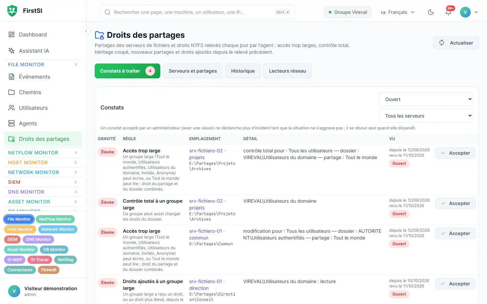Open Agents in the sidebar
This screenshot has width=487, height=304.
point(43,123)
